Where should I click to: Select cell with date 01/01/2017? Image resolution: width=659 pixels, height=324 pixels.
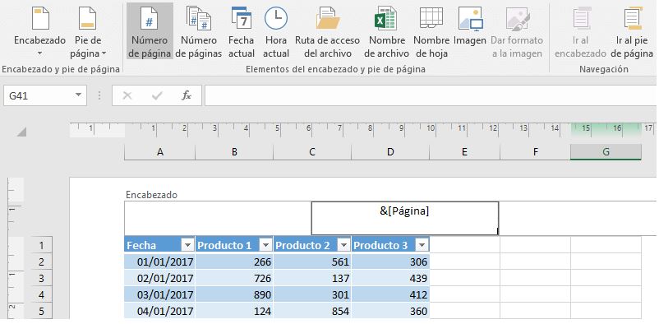pos(159,262)
